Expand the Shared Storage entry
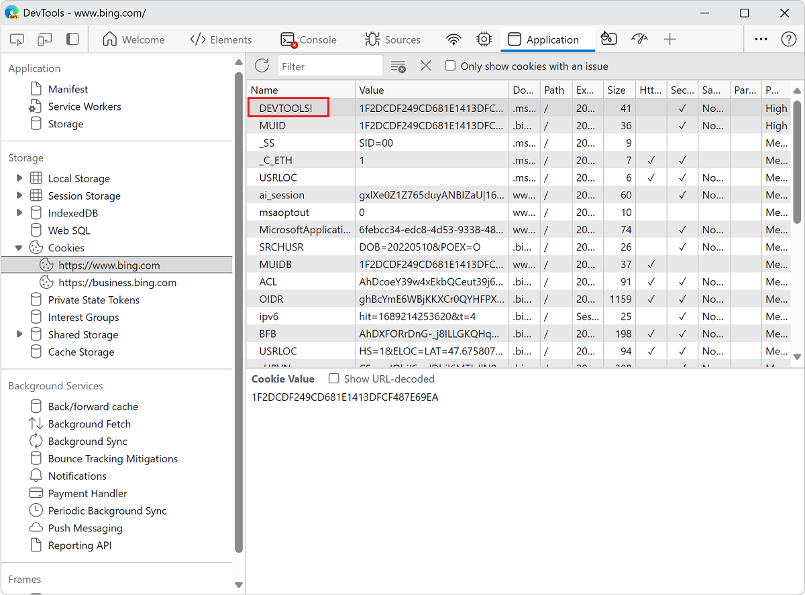This screenshot has height=595, width=805. click(x=19, y=334)
